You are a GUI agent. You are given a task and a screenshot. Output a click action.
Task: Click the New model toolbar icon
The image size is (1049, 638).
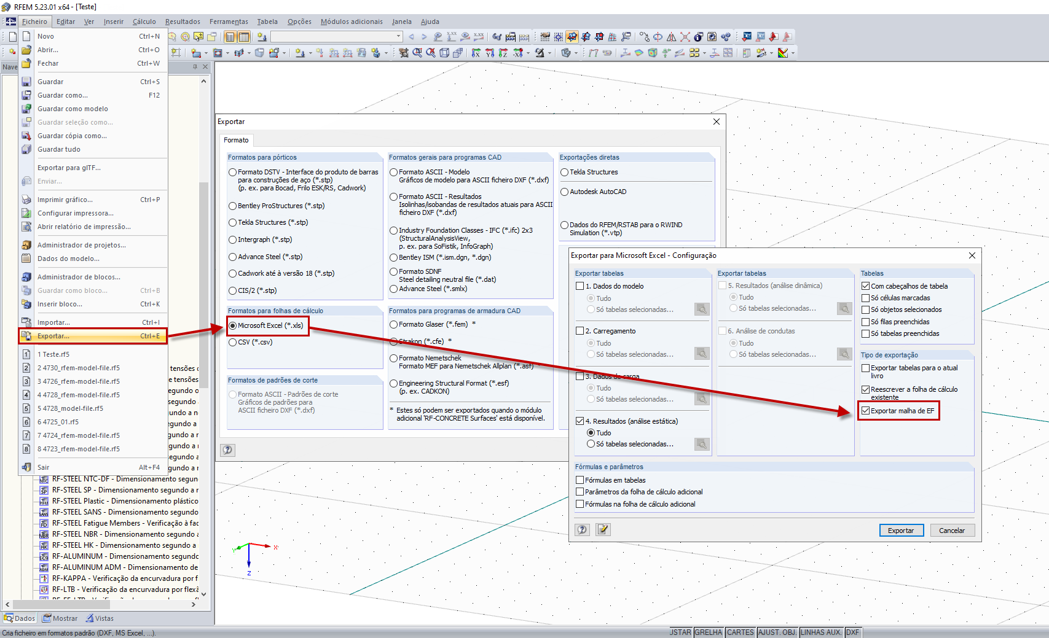pyautogui.click(x=11, y=36)
